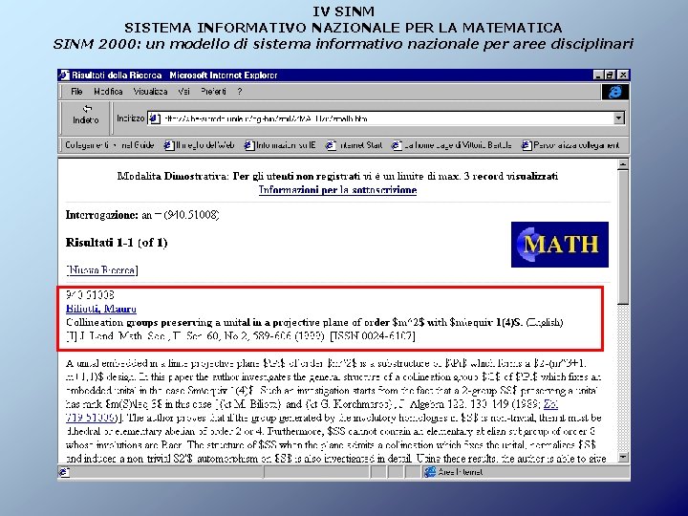Screen dimensions: 688x516
Task: Click icon beside 'Personalizza collegamenti'
Action: coord(527,145)
